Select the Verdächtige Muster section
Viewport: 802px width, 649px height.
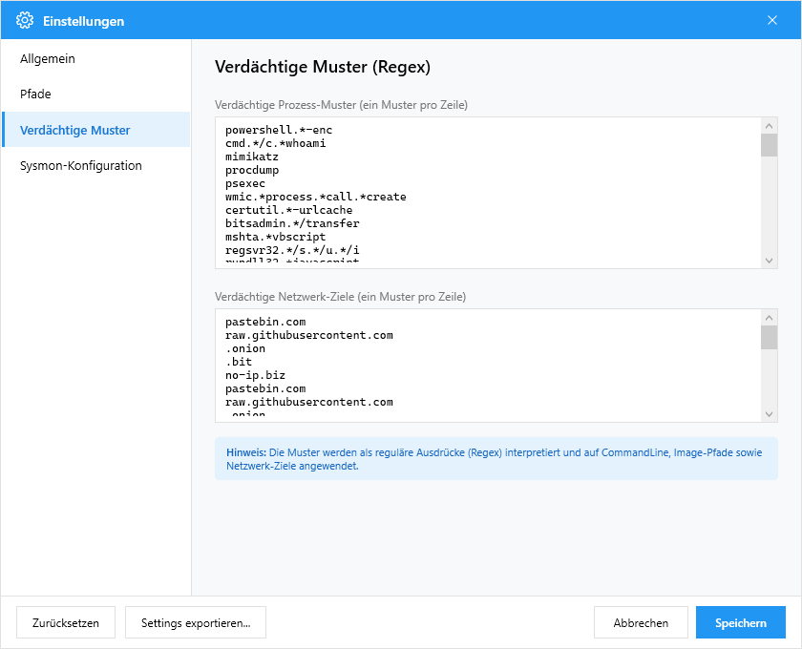tap(74, 130)
